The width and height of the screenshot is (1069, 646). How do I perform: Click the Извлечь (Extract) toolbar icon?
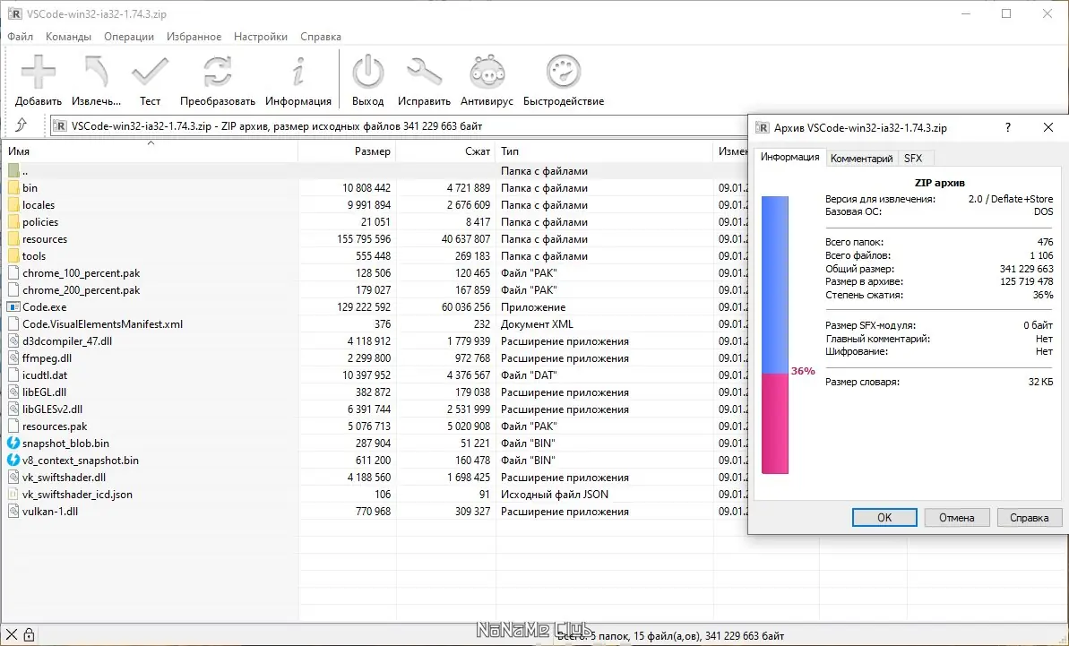96,72
